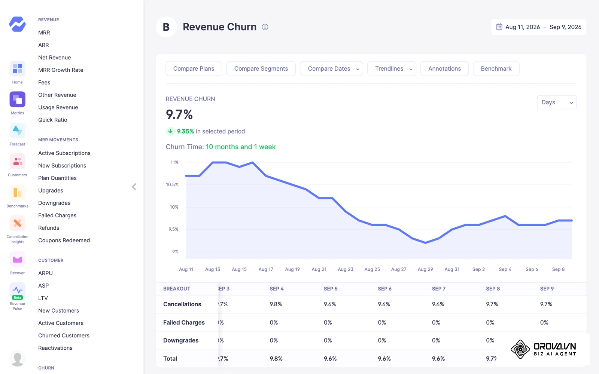Open the Recover sidebar icon
The image size is (599, 374).
[17, 260]
